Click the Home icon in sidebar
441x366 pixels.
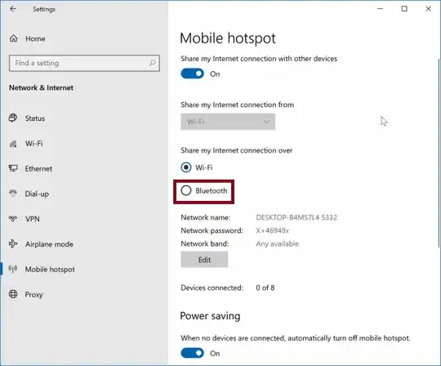click(14, 38)
